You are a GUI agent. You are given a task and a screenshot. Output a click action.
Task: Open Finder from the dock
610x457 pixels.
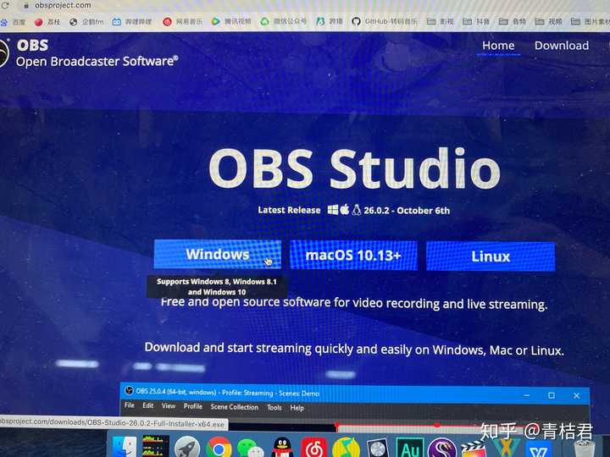coord(124,447)
